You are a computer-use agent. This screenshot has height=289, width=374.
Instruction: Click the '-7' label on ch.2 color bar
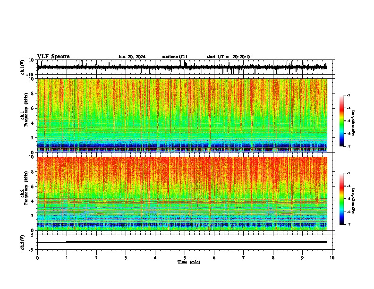click(x=348, y=225)
